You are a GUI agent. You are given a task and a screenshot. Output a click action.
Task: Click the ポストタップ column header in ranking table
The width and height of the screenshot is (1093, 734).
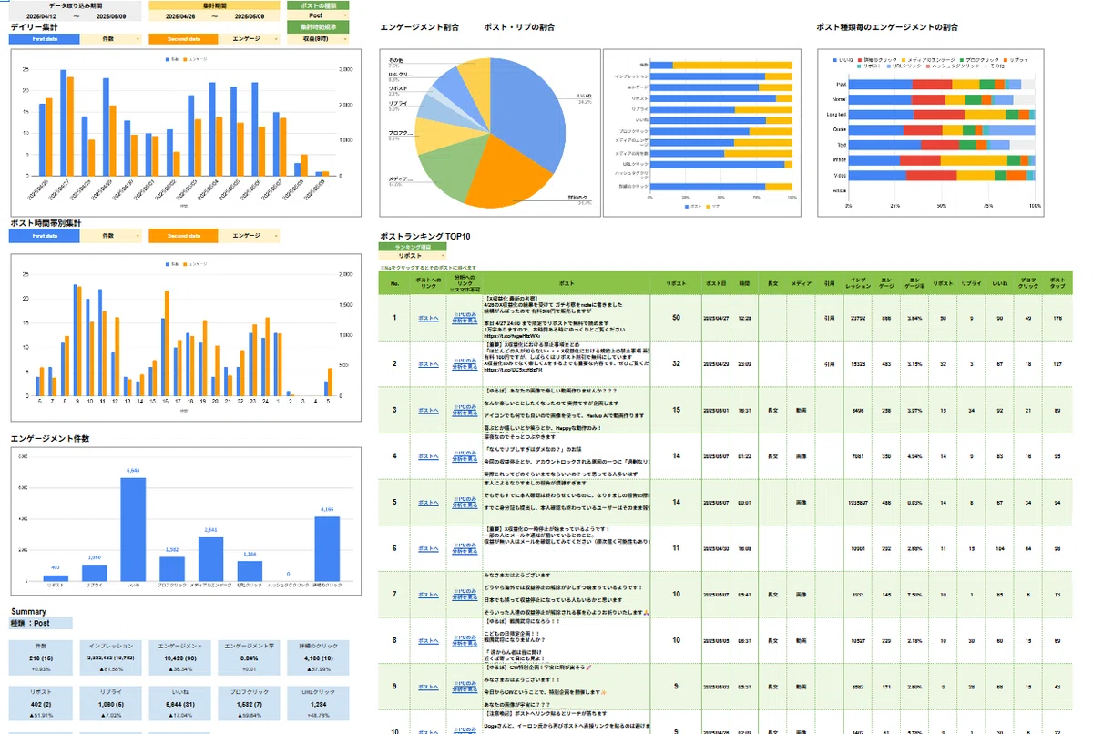(x=1057, y=283)
